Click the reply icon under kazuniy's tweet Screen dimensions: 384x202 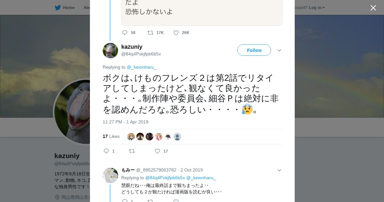[x=107, y=151]
